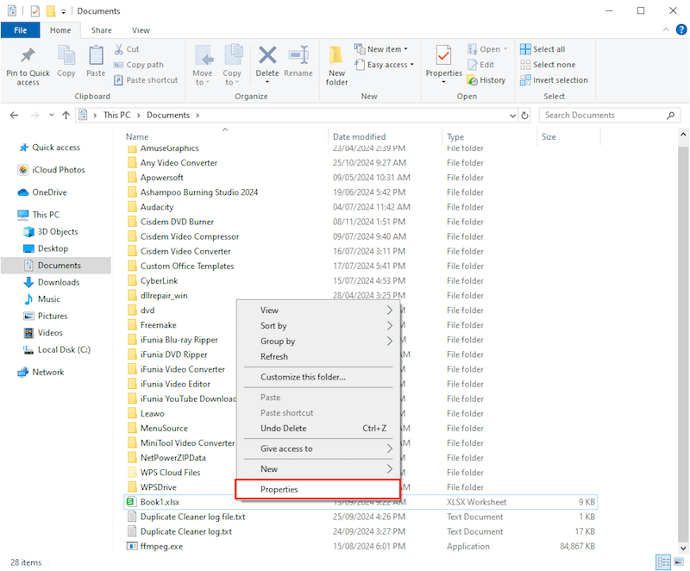Image resolution: width=690 pixels, height=571 pixels.
Task: Select the ffmpeg.exe file
Action: pos(361,546)
